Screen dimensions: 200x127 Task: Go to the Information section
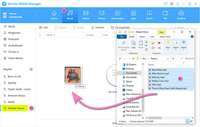click(117, 15)
